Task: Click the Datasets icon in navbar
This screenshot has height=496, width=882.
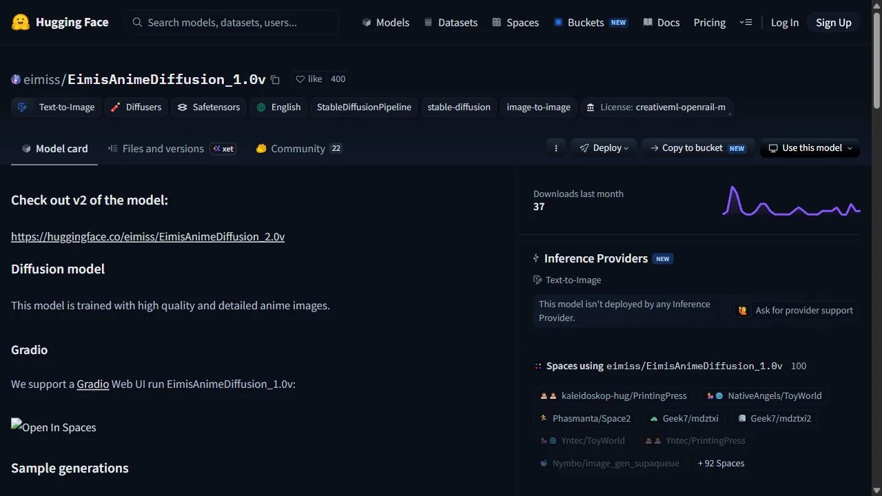Action: [x=429, y=23]
